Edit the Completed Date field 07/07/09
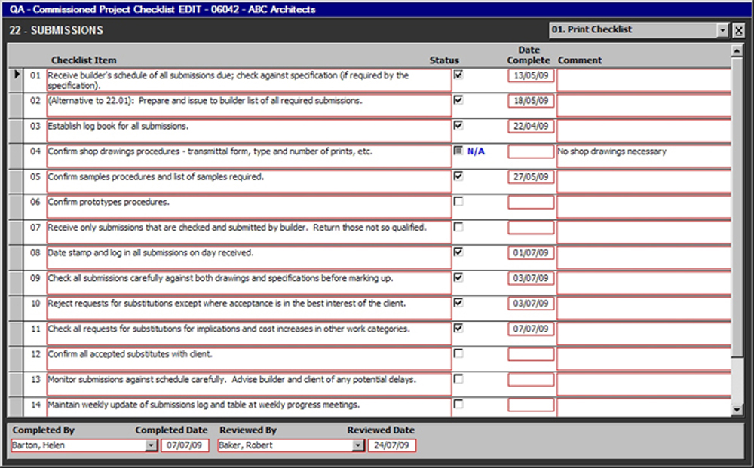This screenshot has height=468, width=754. pos(184,445)
